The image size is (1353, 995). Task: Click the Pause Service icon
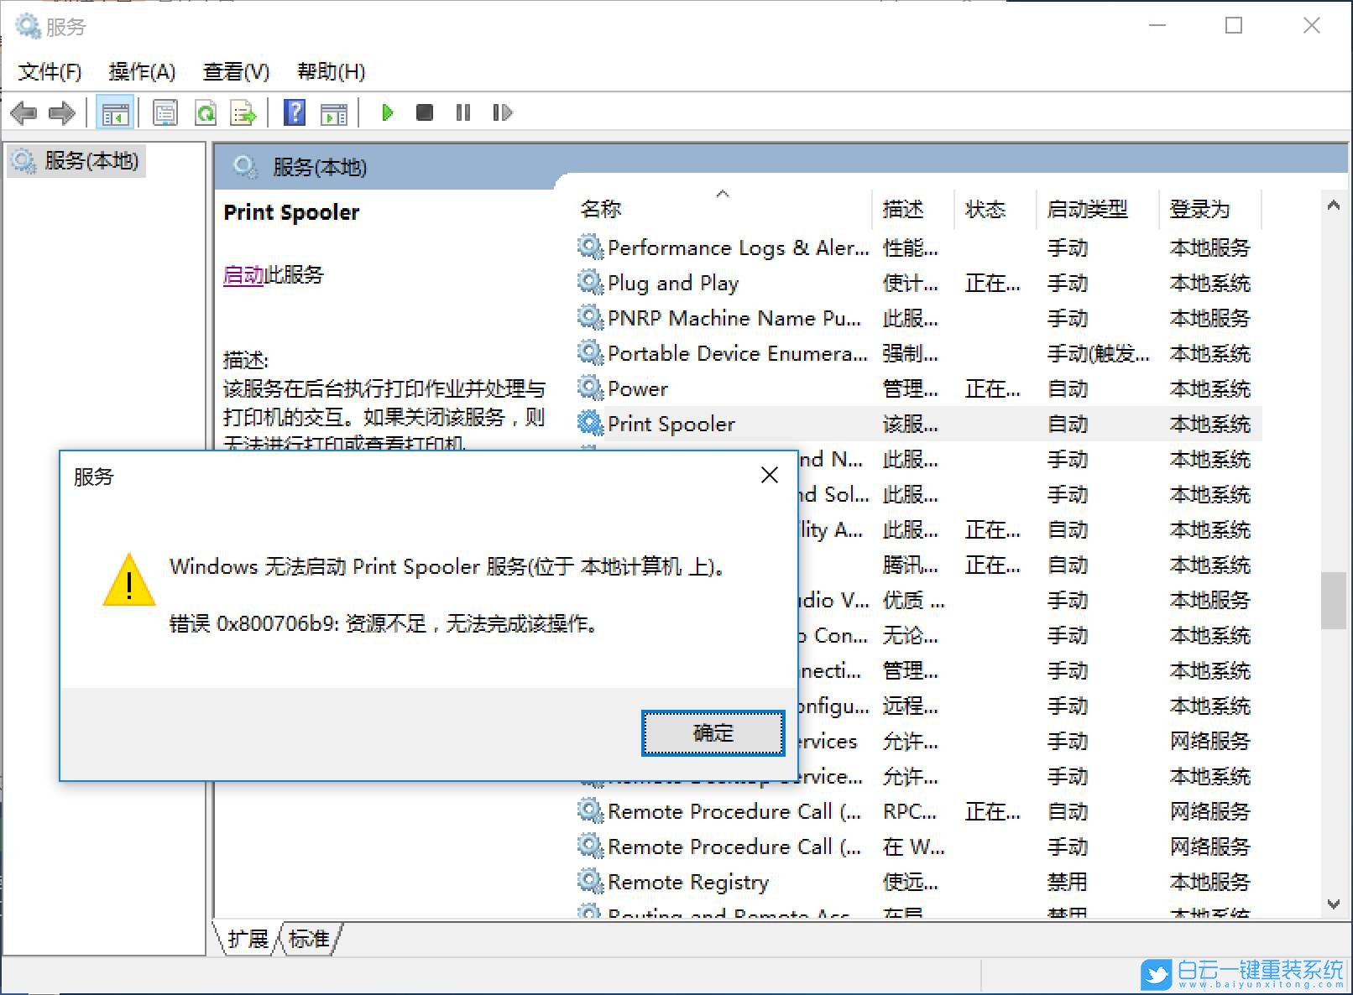[462, 112]
